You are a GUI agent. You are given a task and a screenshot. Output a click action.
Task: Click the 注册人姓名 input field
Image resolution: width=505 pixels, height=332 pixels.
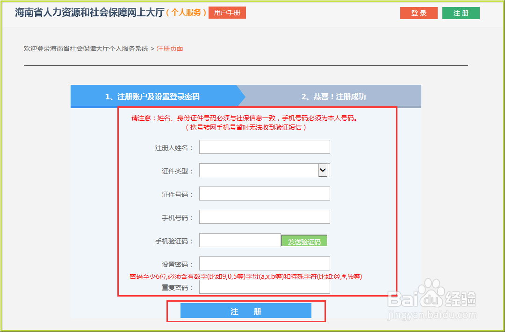tap(264, 146)
